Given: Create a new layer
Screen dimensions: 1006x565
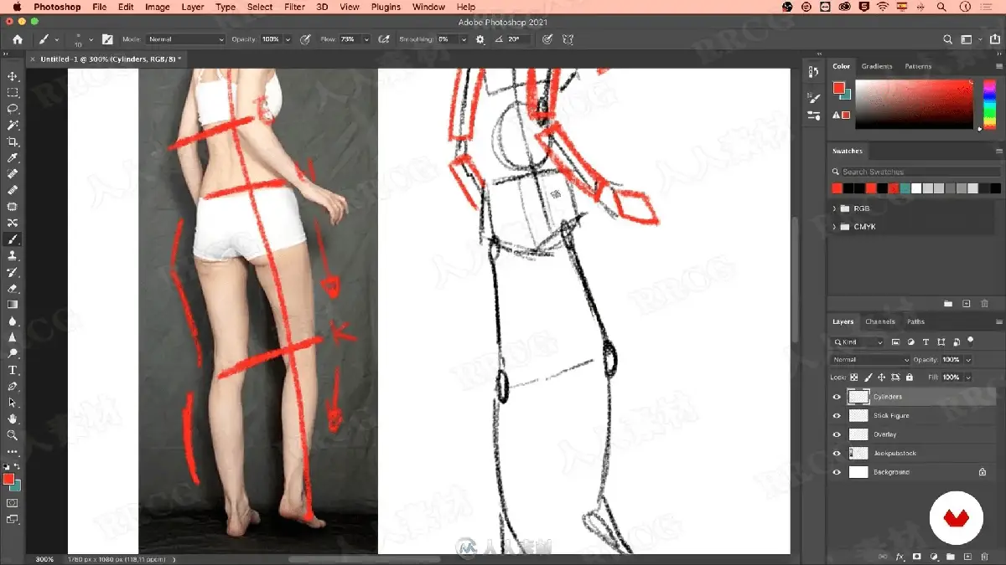Looking at the screenshot, I should tap(968, 556).
